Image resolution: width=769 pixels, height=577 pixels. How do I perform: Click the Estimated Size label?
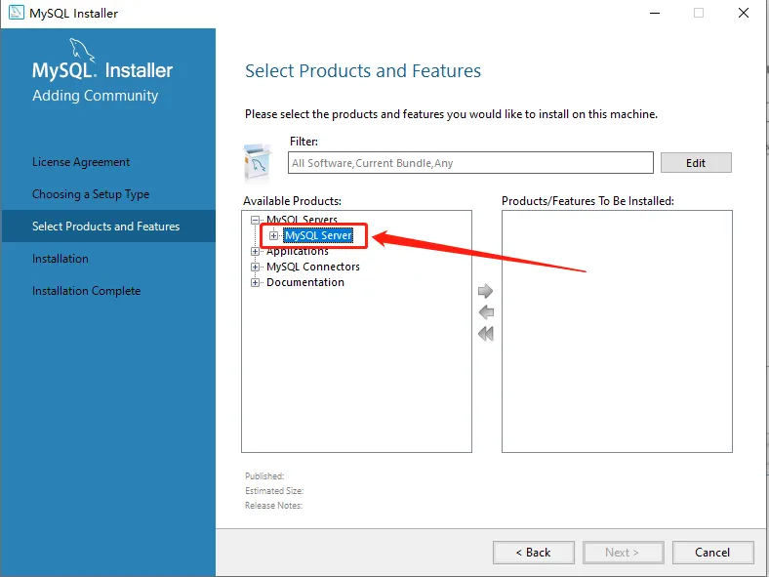click(274, 491)
